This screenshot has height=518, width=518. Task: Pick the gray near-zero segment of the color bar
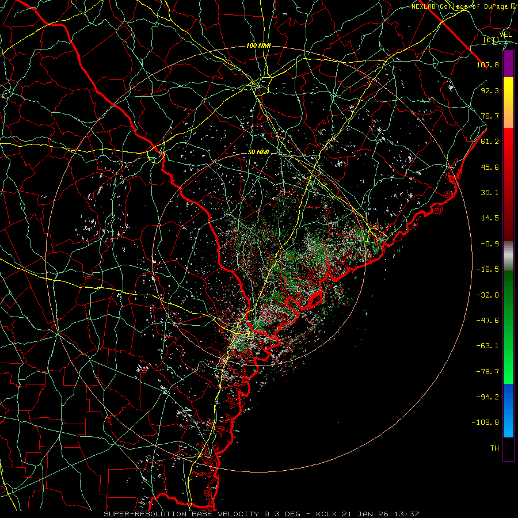click(x=508, y=256)
